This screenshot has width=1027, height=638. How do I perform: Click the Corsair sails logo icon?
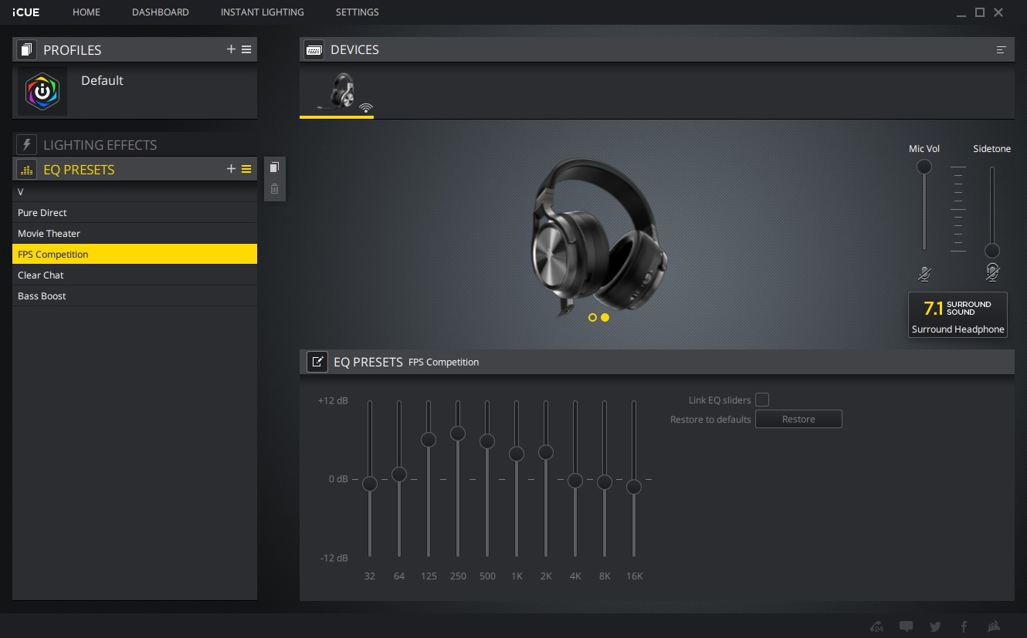pyautogui.click(x=995, y=626)
